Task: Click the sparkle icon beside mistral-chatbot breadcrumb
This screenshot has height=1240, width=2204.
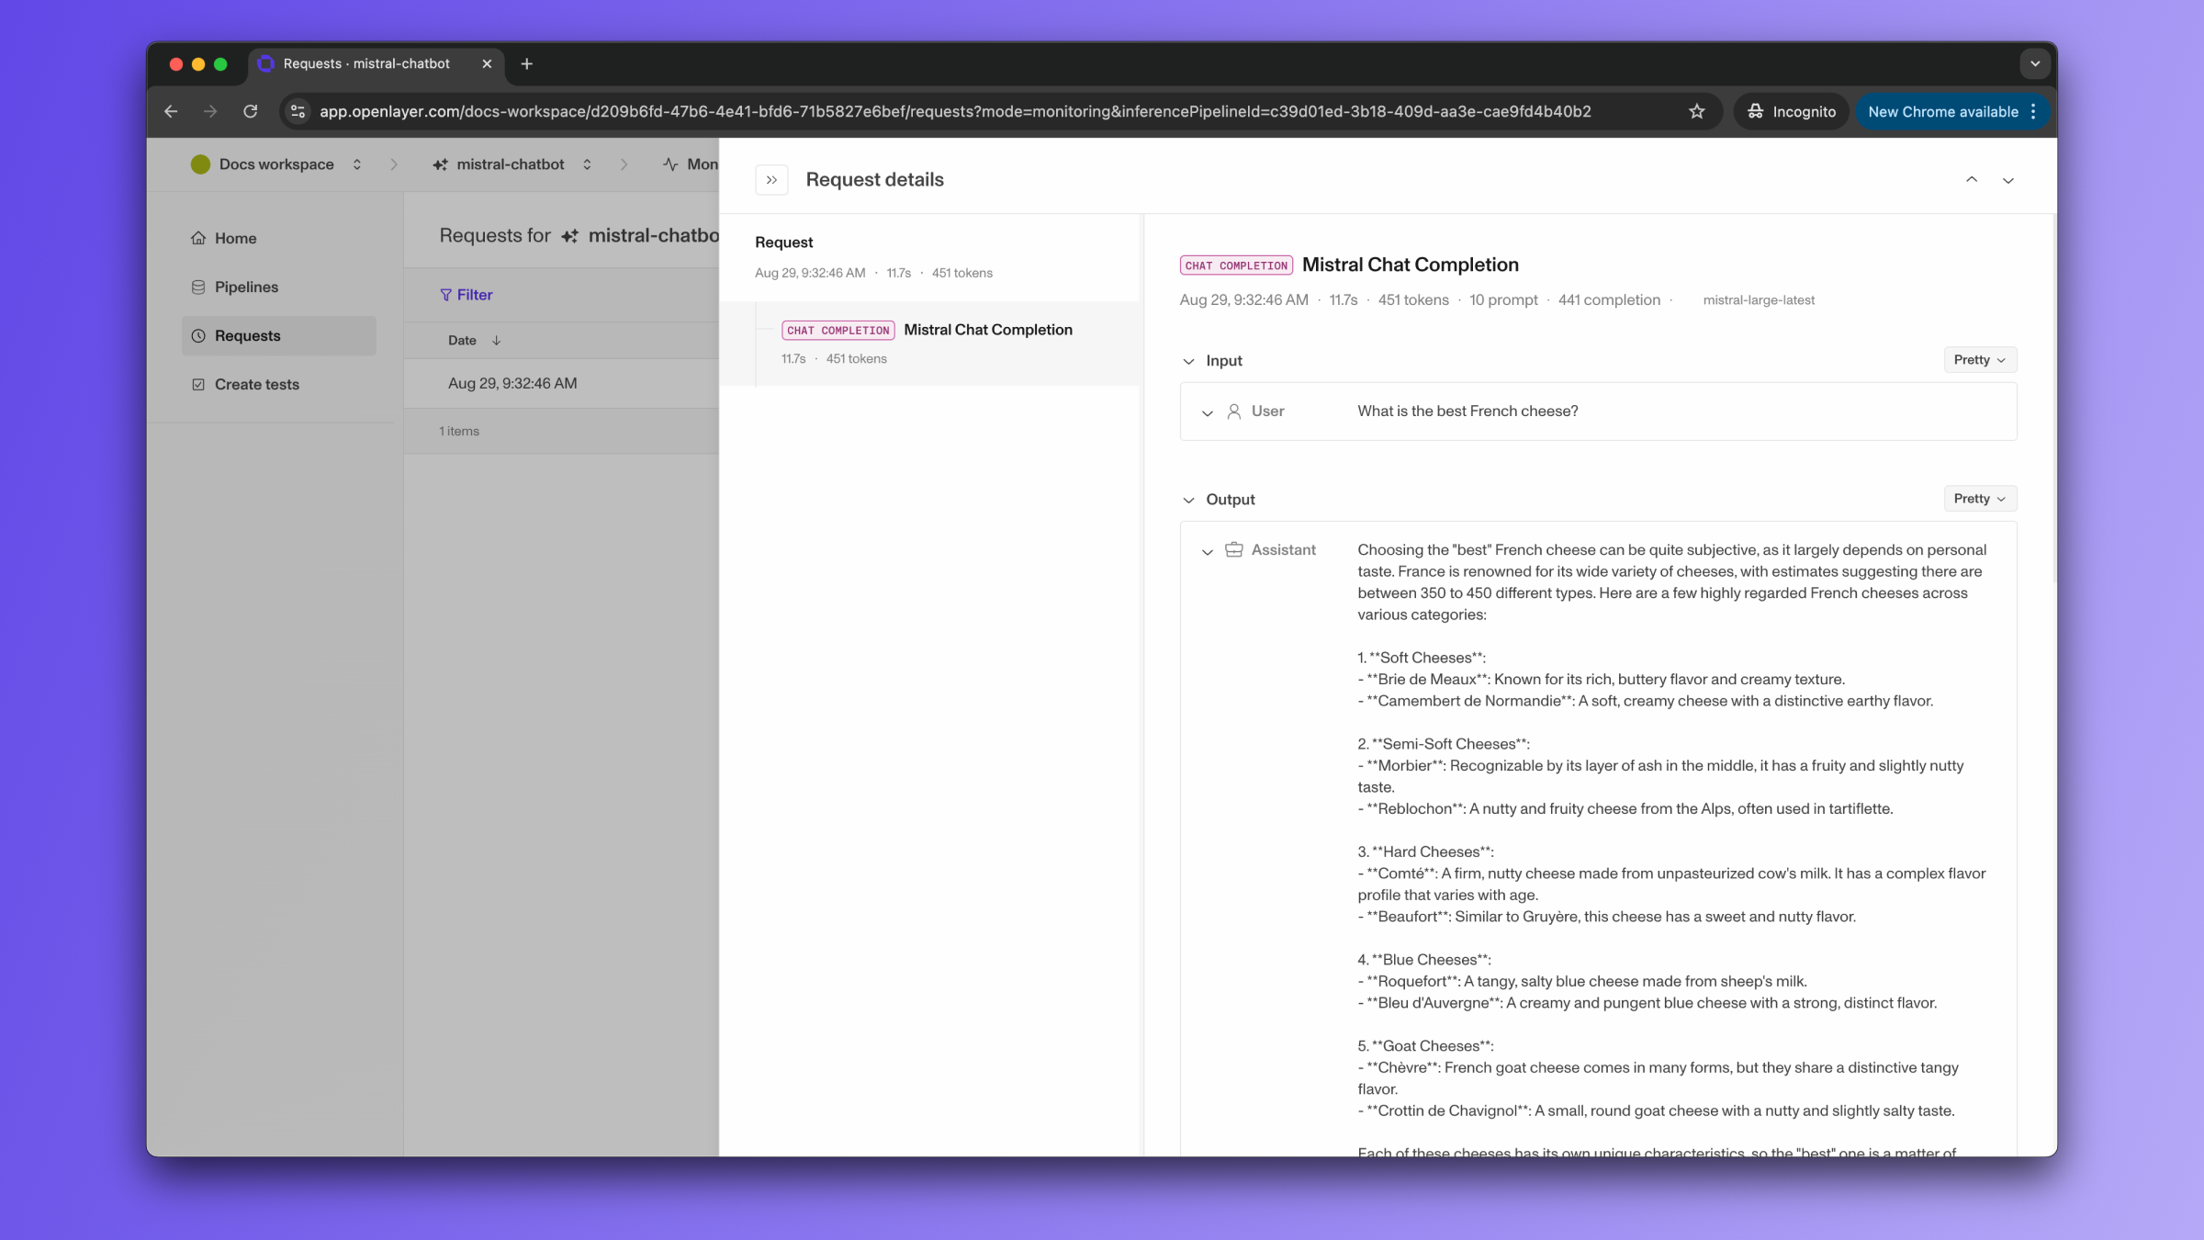Action: click(440, 164)
